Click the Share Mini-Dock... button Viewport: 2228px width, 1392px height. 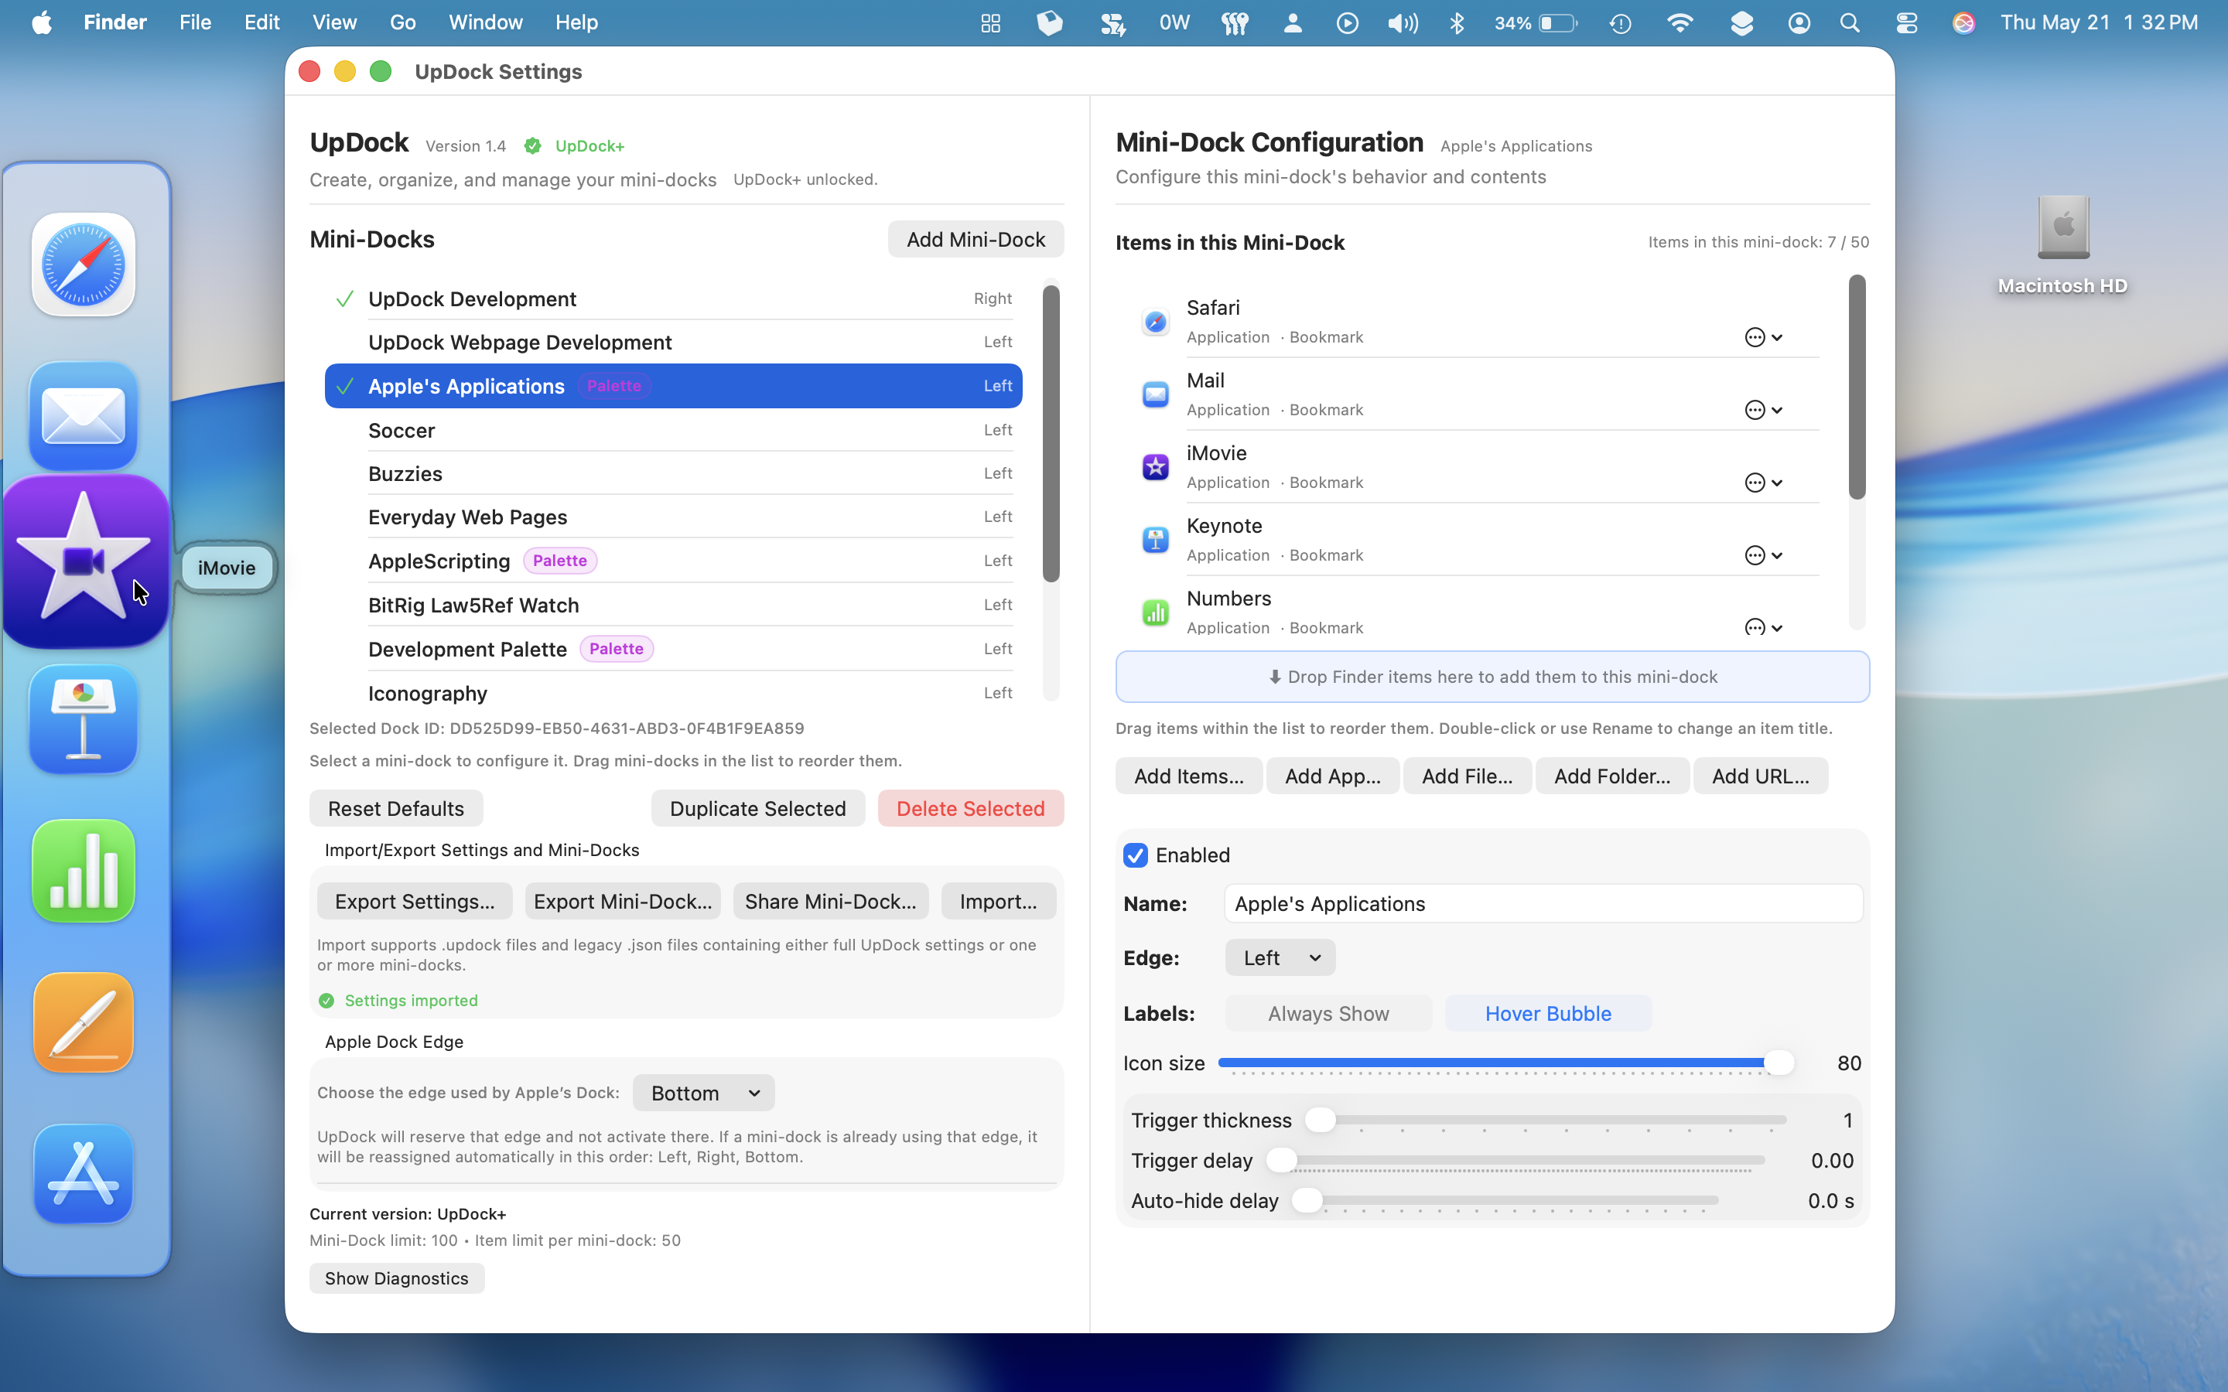click(x=830, y=901)
